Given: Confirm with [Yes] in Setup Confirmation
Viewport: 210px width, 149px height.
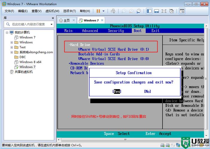Looking at the screenshot, I should pyautogui.click(x=117, y=91).
